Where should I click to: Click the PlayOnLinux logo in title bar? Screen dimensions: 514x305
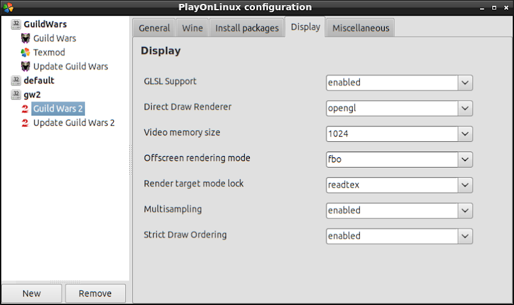(x=8, y=7)
